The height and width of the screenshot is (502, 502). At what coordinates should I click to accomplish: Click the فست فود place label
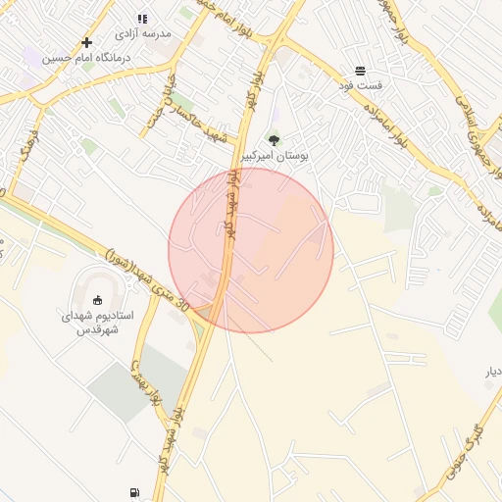tap(361, 85)
